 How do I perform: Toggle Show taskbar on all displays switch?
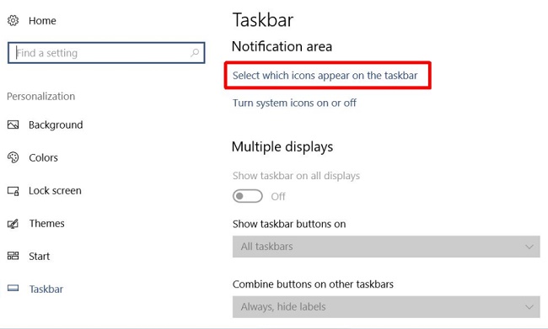tap(247, 196)
